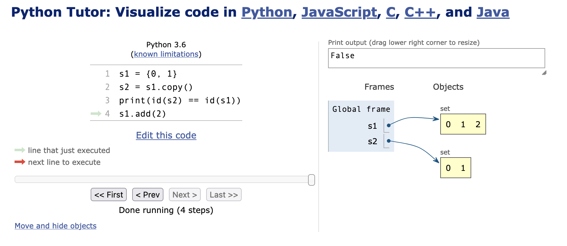Screen dimensions: 567x246
Task: Click the s2 variable in Global frame
Action: pyautogui.click(x=372, y=141)
